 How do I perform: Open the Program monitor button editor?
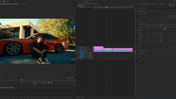pos(74,85)
